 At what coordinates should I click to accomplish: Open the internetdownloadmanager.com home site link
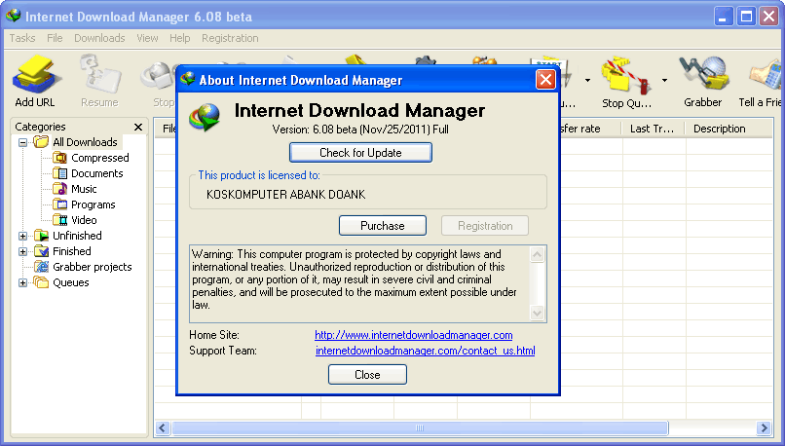pos(414,335)
